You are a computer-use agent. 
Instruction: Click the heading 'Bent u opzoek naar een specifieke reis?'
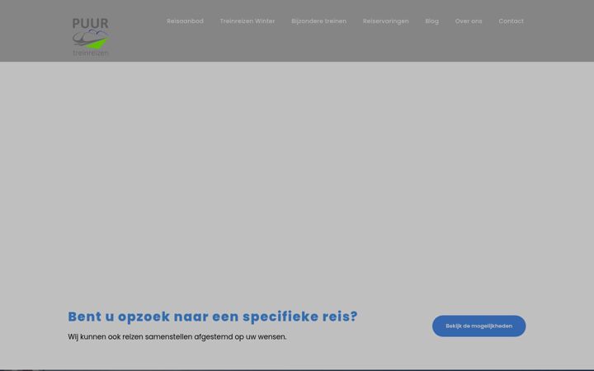(213, 317)
